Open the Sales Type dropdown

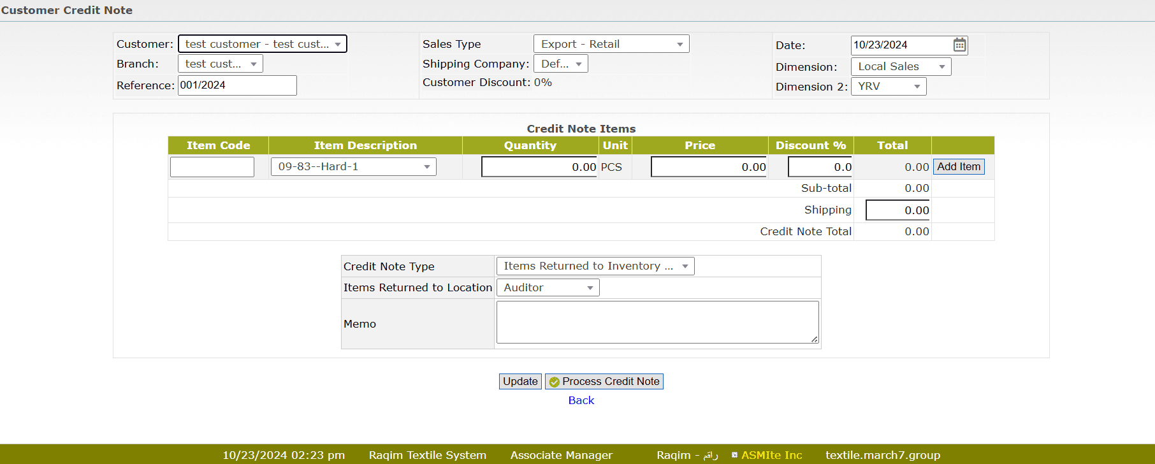click(x=611, y=44)
